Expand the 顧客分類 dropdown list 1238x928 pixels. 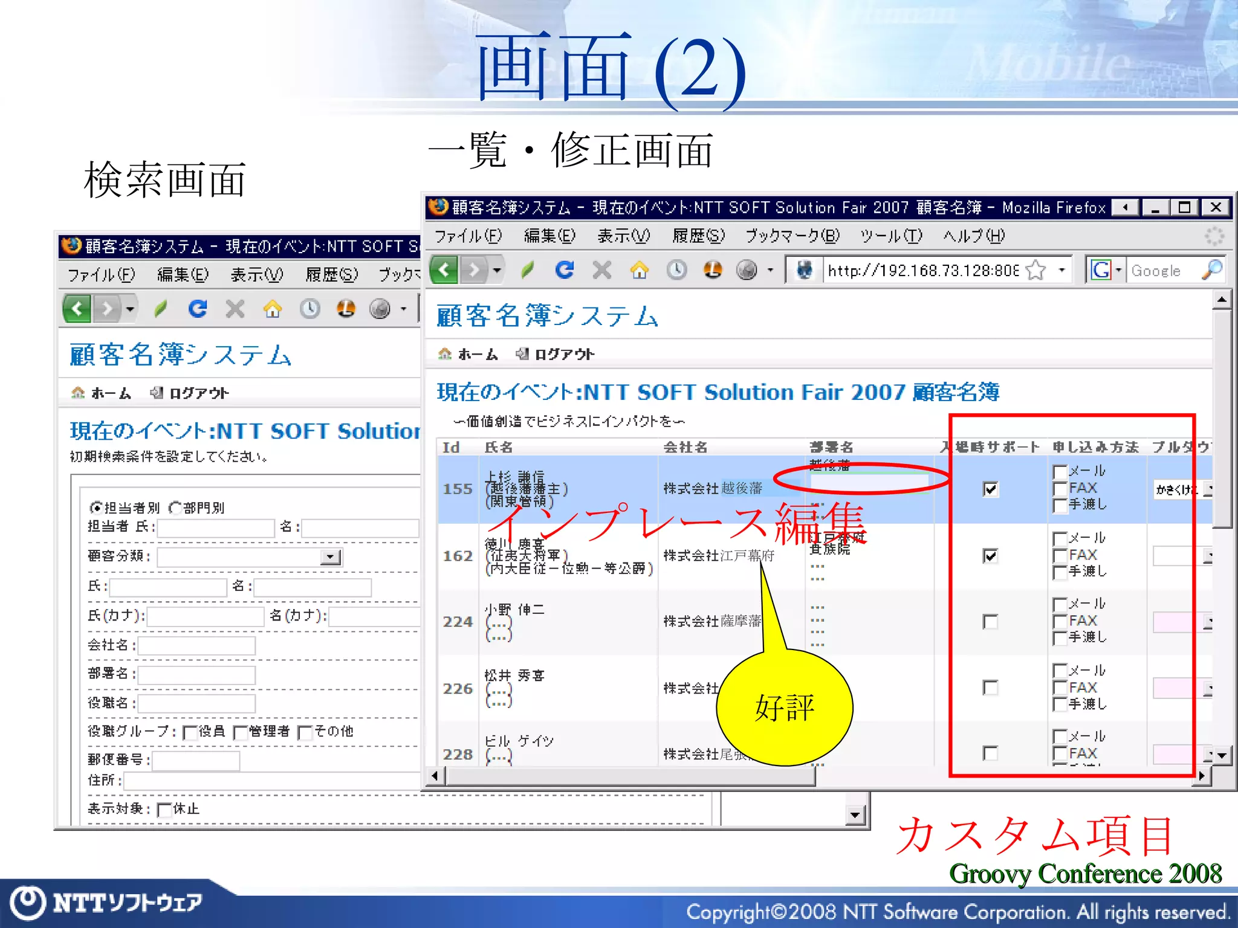click(331, 557)
